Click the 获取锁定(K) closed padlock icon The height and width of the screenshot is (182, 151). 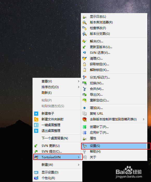[84, 64]
